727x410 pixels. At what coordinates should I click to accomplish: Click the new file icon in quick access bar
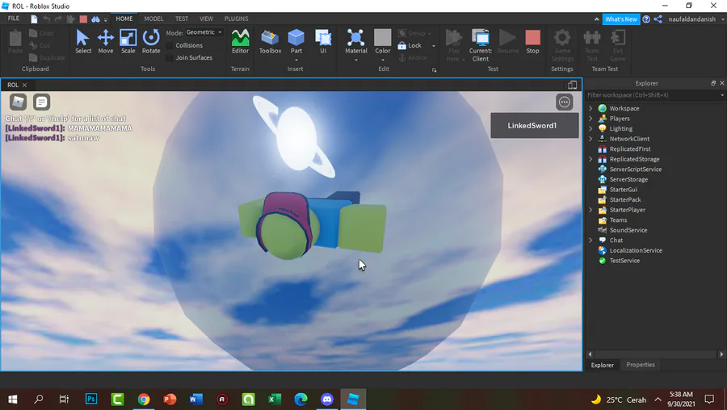click(x=34, y=19)
